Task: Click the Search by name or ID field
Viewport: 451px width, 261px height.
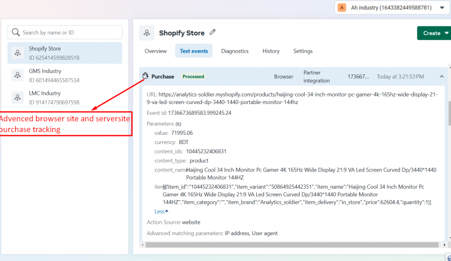Action: (65, 32)
